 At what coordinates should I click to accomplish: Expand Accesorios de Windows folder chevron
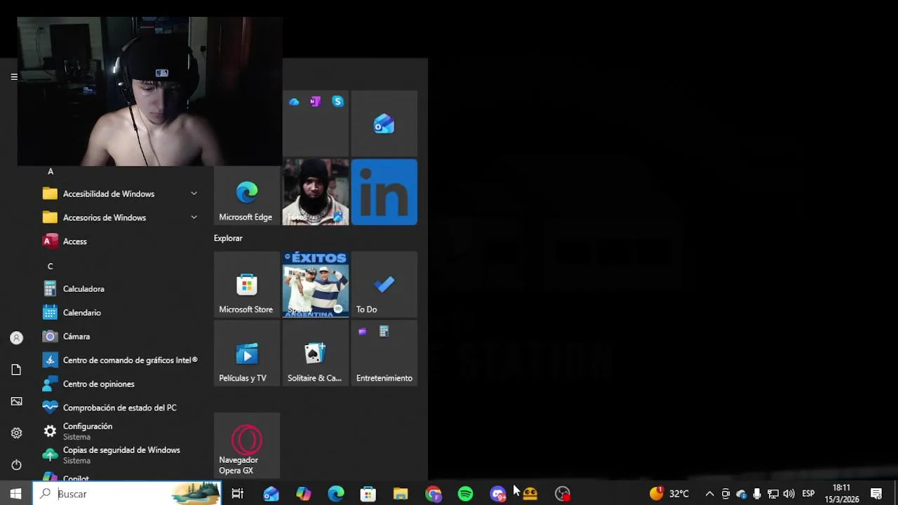194,217
